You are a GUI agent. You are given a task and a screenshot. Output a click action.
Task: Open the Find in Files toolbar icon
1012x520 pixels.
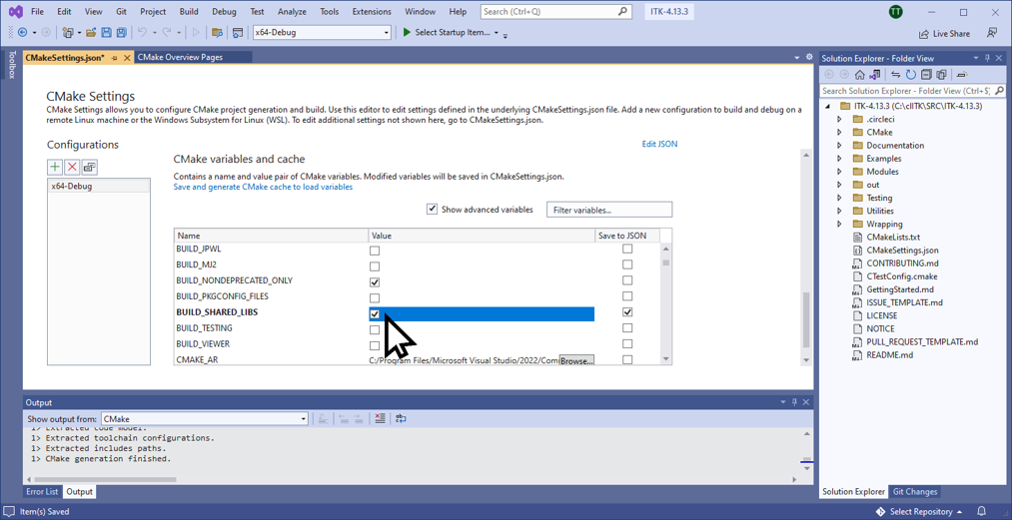[x=218, y=32]
